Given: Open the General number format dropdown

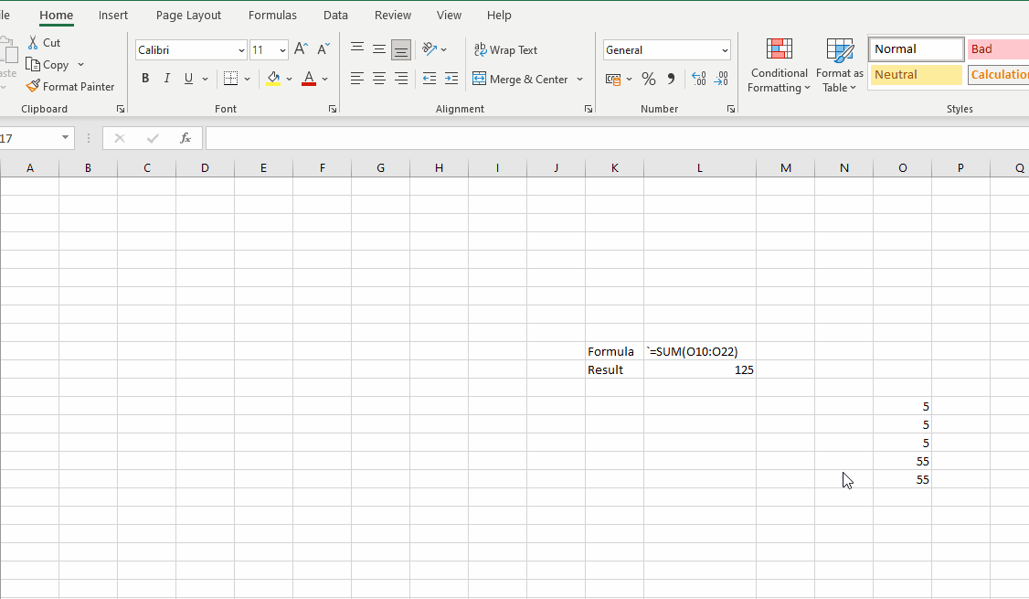Looking at the screenshot, I should pyautogui.click(x=726, y=51).
